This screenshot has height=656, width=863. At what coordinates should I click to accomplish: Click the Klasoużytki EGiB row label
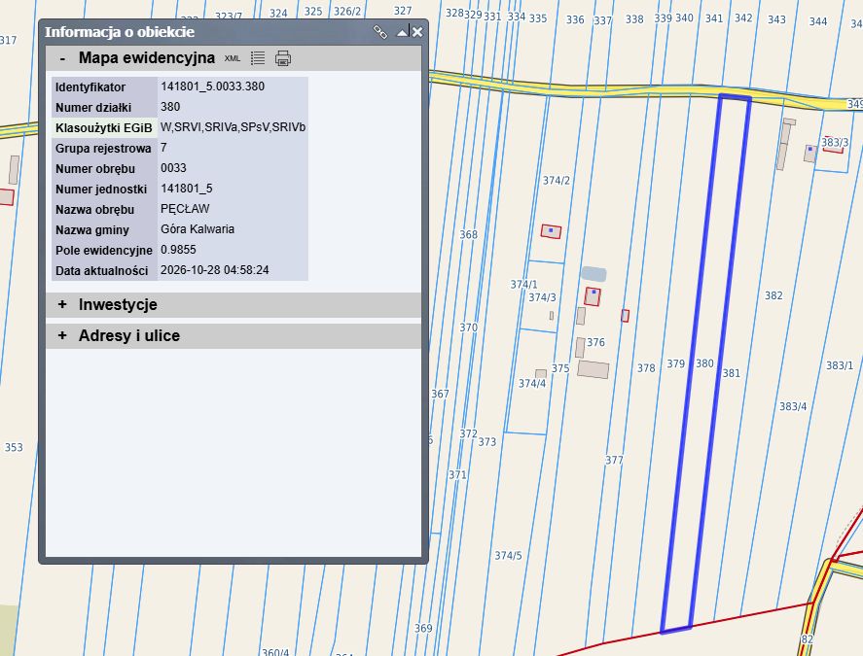click(103, 128)
